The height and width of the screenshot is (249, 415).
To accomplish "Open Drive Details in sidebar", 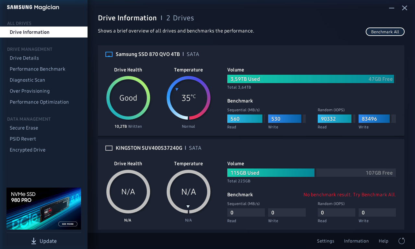I will 24,58.
